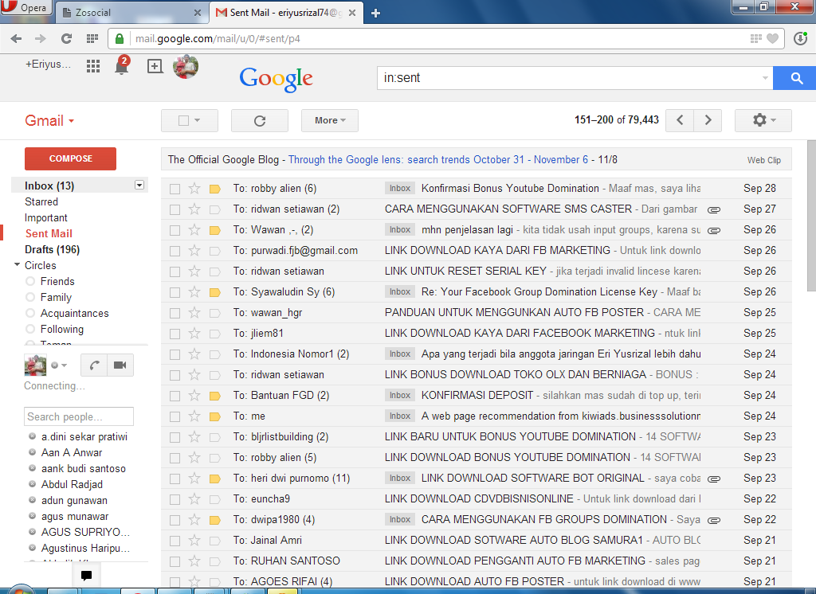Star the Jainal Amri message
Screen dimensions: 816x594
pos(194,541)
